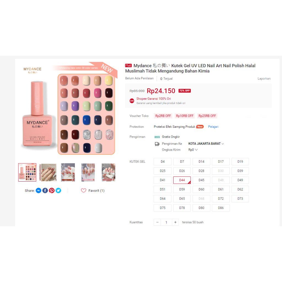Viewport: 282px width, 282px height.
Task: View second product thumbnail with hand
Action: 48,172
